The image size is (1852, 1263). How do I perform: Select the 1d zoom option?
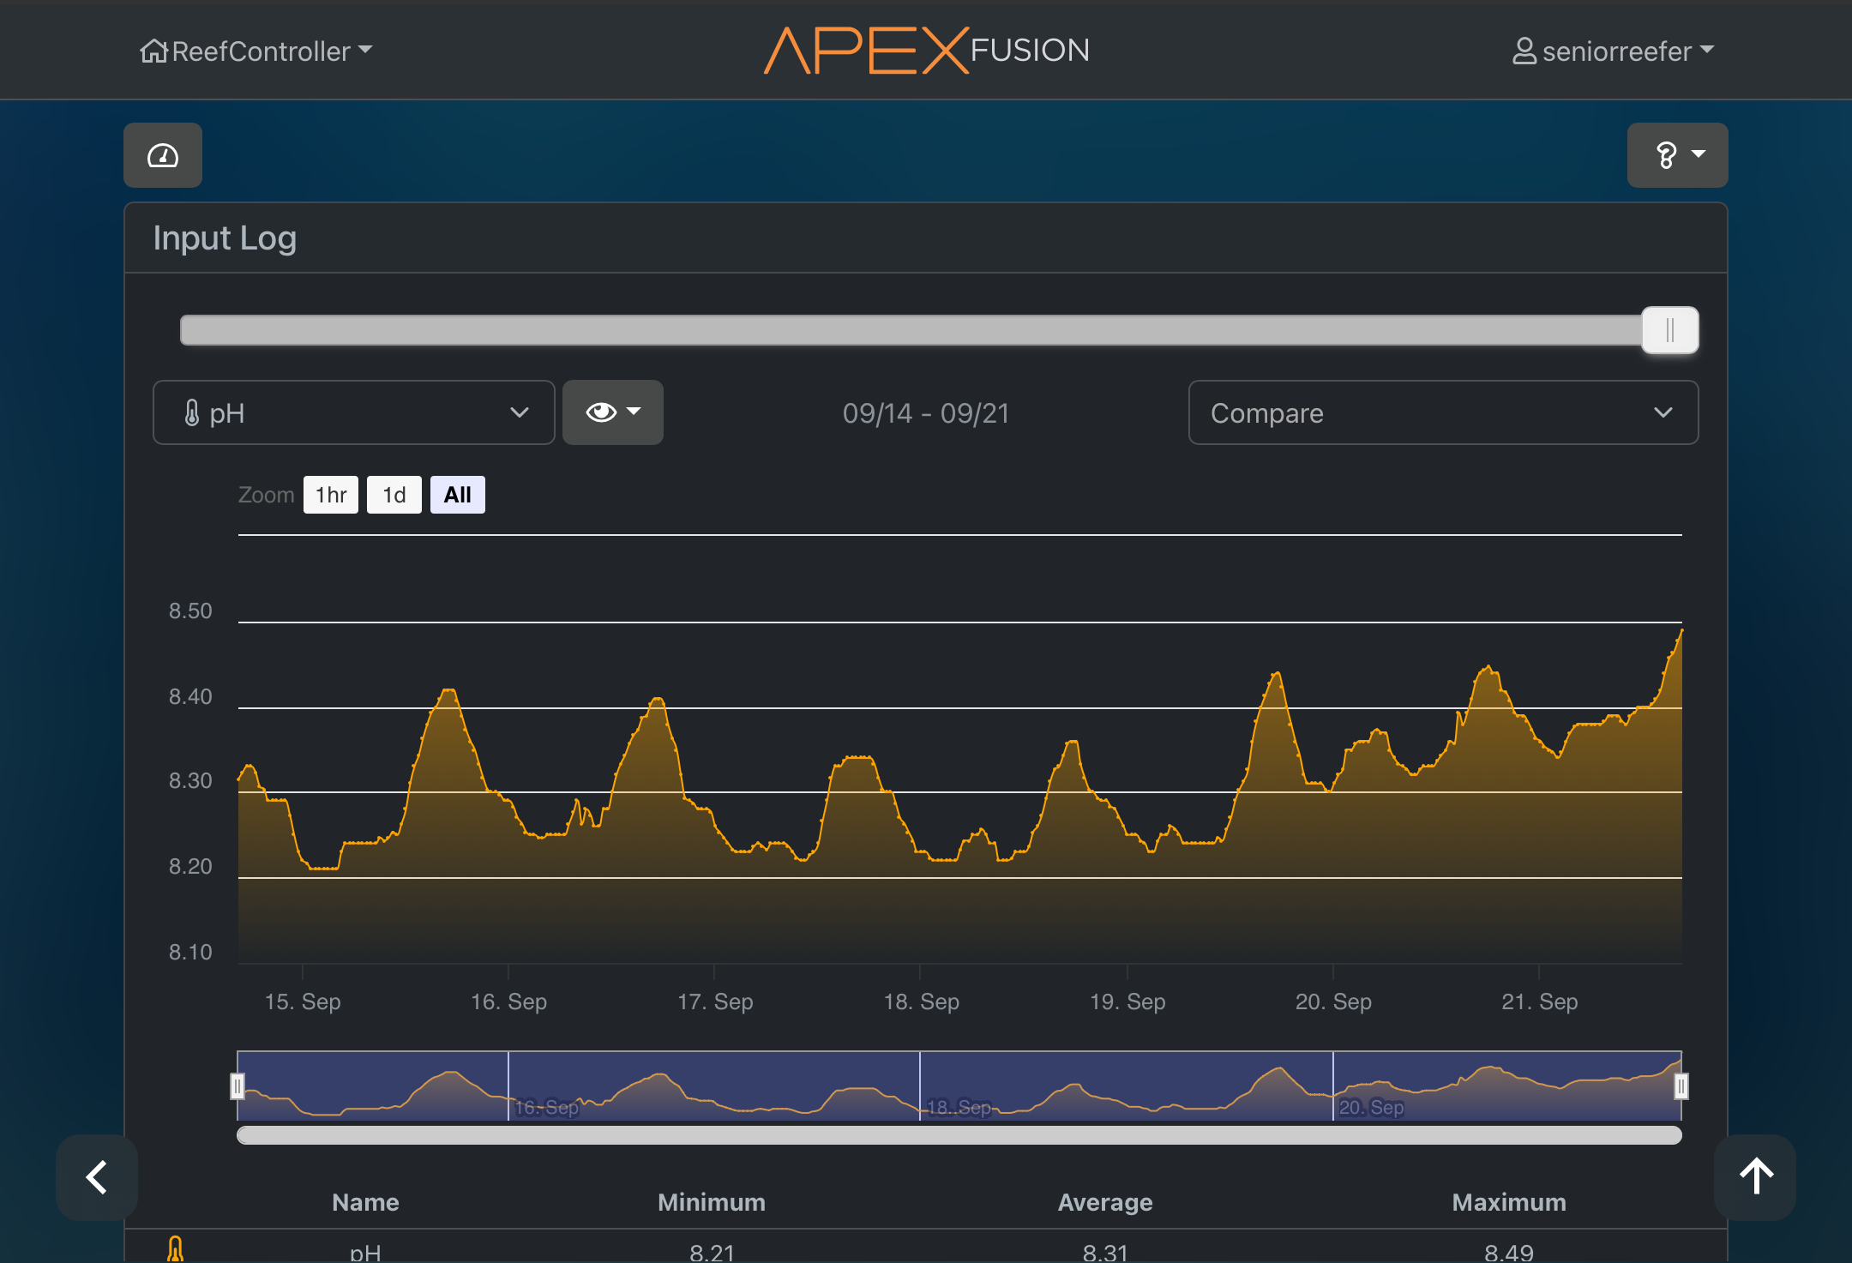click(x=394, y=495)
